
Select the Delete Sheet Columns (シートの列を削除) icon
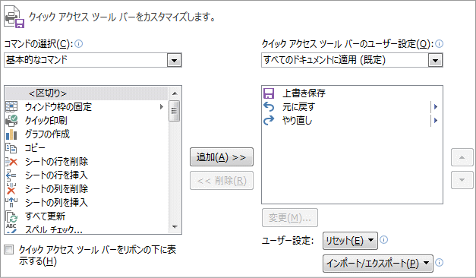[x=11, y=189]
